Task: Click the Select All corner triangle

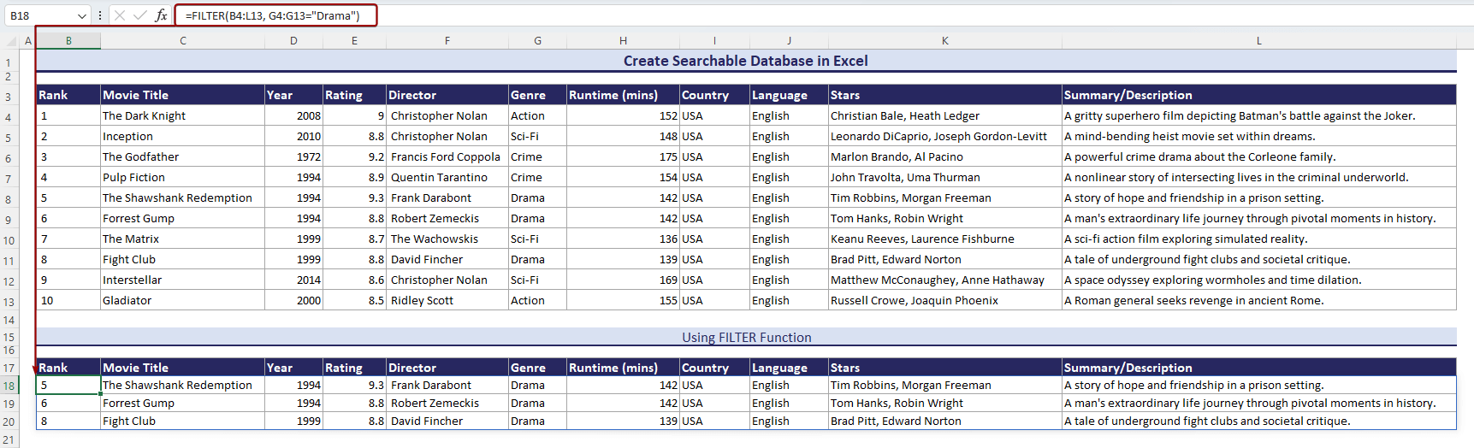Action: 12,41
